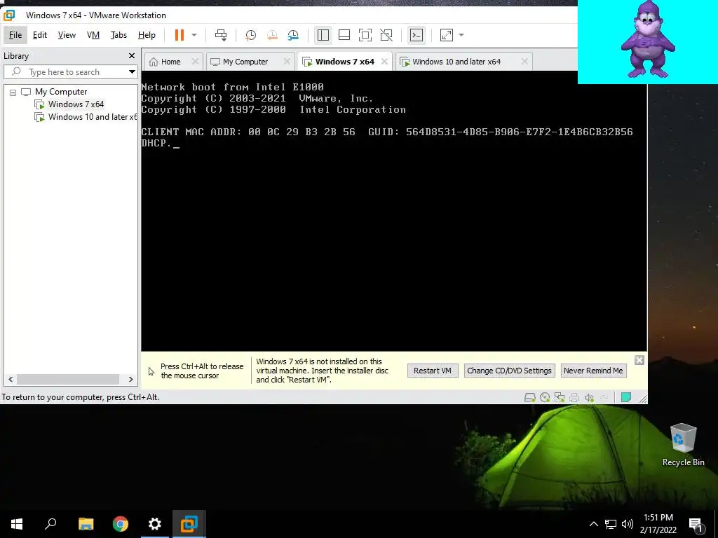Click inside the VM console screen
This screenshot has width=718, height=538.
(394, 212)
